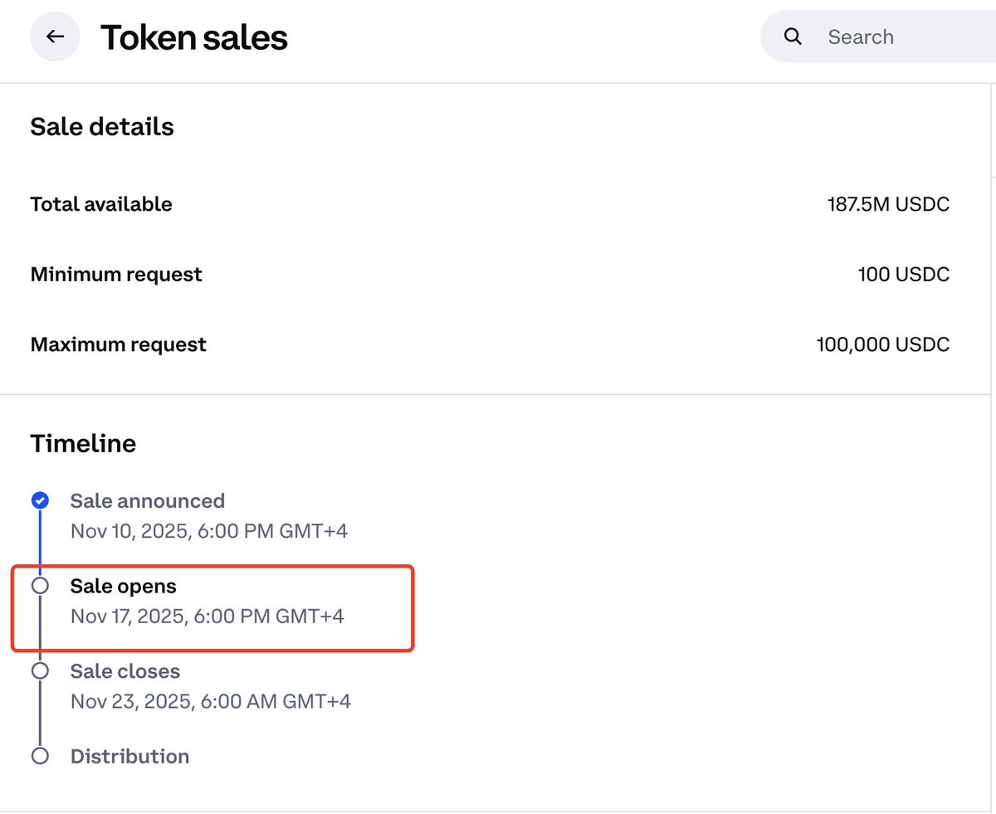The height and width of the screenshot is (814, 996).
Task: Select the Sale opens step label
Action: point(124,586)
